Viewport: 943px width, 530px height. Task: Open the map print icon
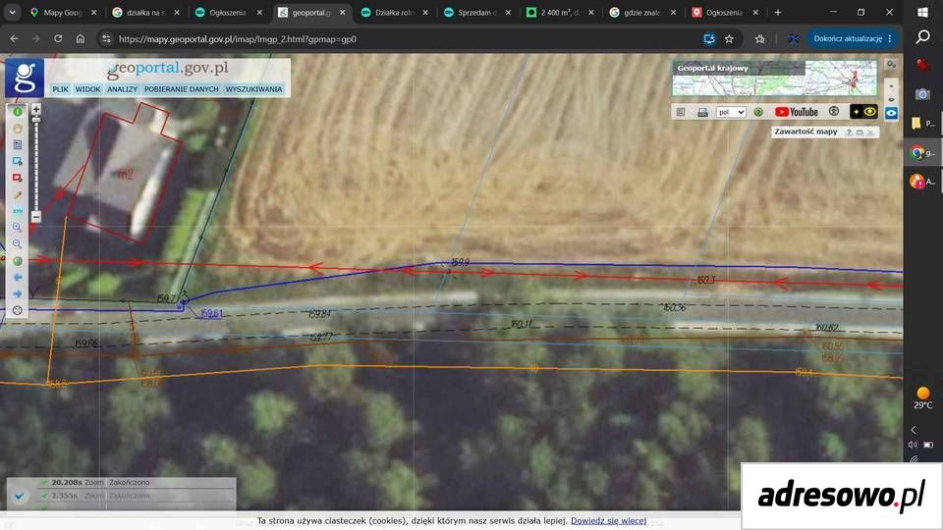[702, 112]
